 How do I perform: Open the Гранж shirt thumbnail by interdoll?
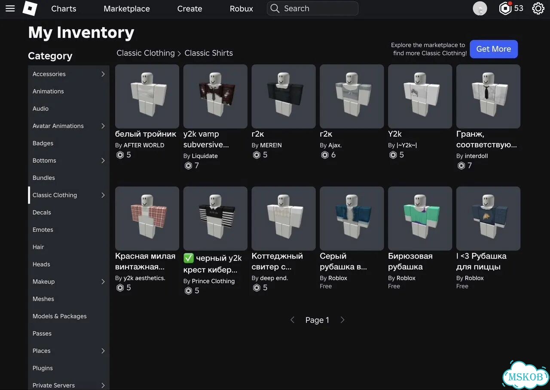tap(488, 96)
